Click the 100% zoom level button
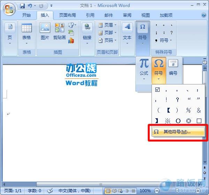 click(x=145, y=190)
